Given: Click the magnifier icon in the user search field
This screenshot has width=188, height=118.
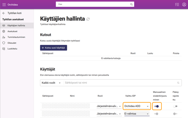Looking at the screenshot, I should (178, 83).
